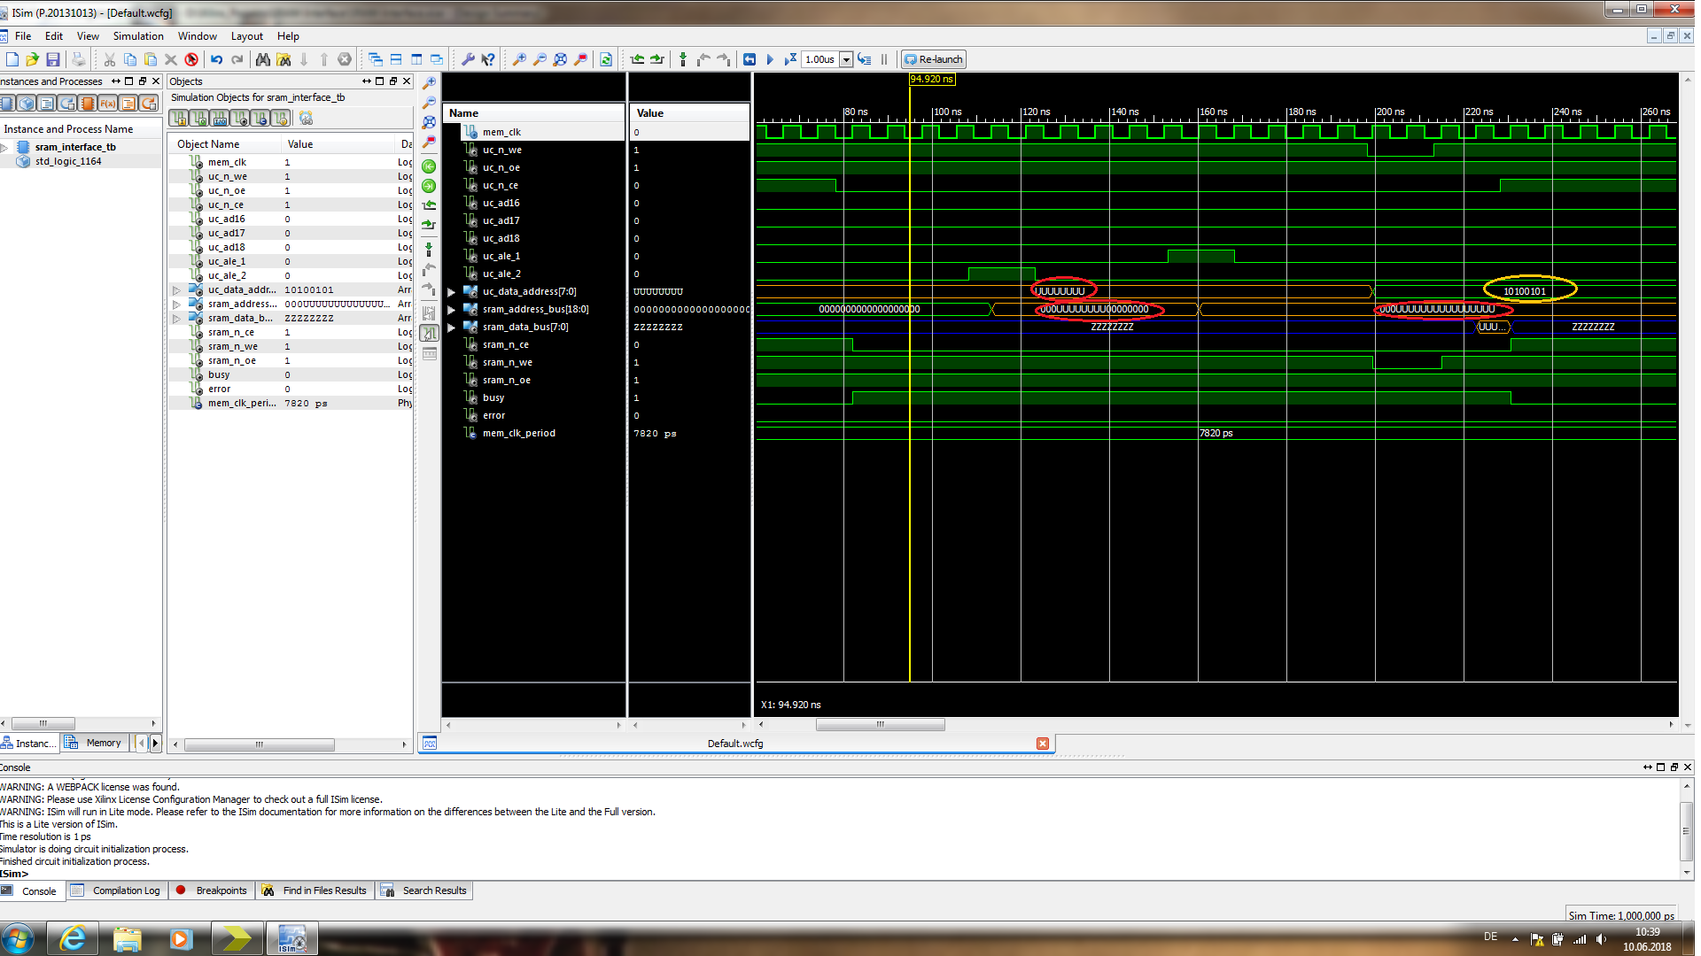Toggle Output ports filter in Objects panel
The height and width of the screenshot is (956, 1701).
pos(198,119)
